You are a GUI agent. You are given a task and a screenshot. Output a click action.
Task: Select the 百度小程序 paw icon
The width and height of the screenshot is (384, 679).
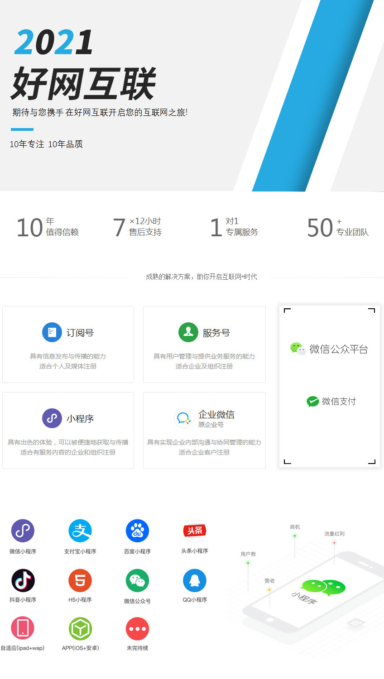pos(137,531)
